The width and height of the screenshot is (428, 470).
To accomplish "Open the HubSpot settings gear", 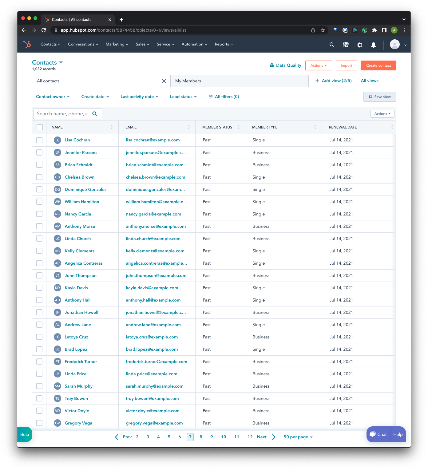I will [x=359, y=45].
